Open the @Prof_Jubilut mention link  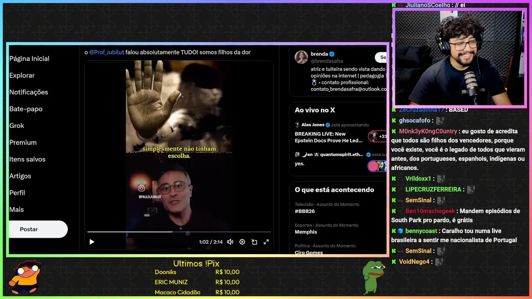click(106, 52)
